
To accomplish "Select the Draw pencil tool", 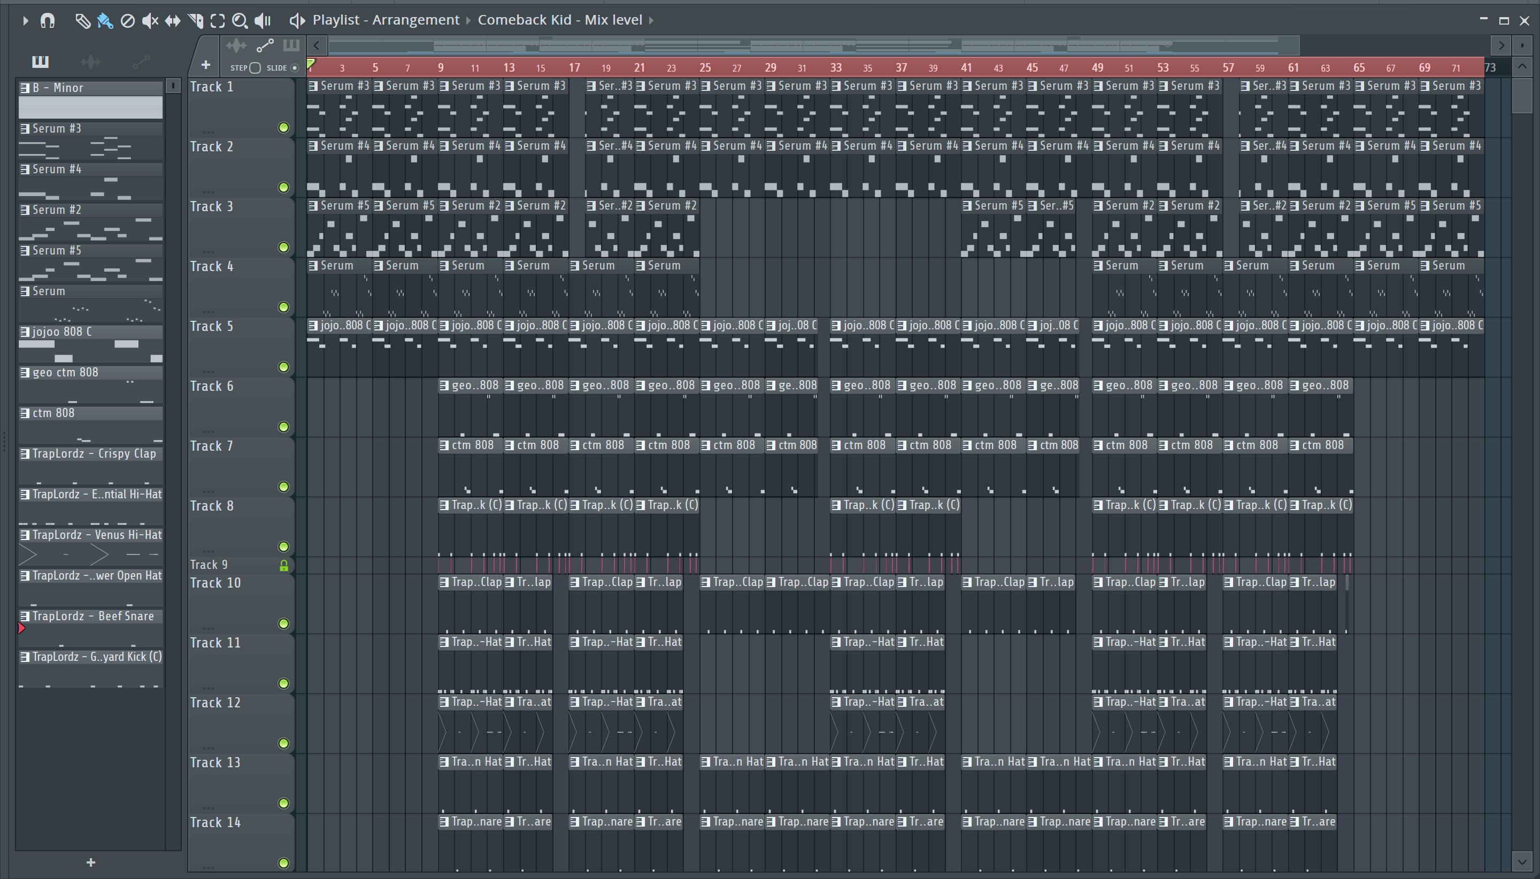I will click(82, 20).
